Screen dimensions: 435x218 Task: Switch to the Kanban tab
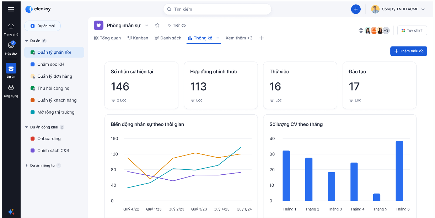click(138, 38)
